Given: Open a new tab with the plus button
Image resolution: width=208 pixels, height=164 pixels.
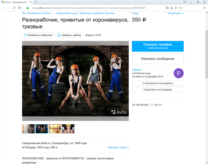Looking at the screenshot, I should (35, 2).
